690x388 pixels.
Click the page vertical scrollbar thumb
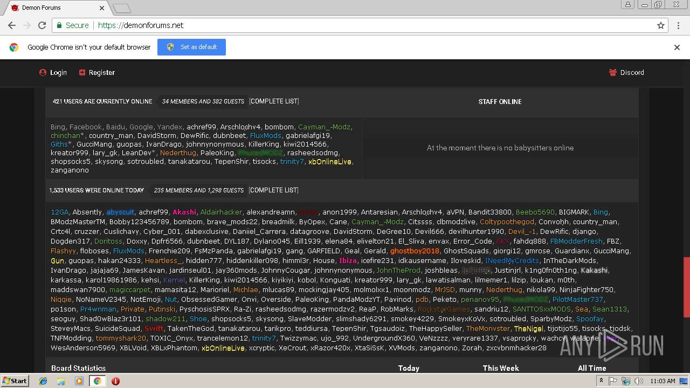pos(686,287)
